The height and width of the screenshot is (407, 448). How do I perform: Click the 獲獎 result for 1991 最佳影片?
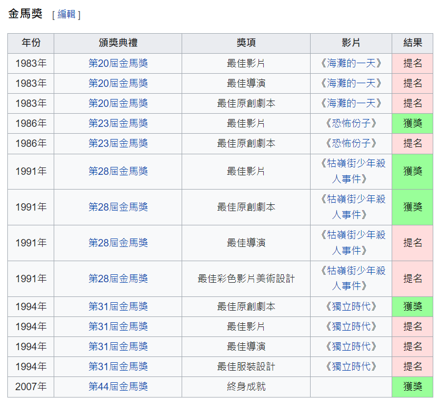pyautogui.click(x=413, y=171)
